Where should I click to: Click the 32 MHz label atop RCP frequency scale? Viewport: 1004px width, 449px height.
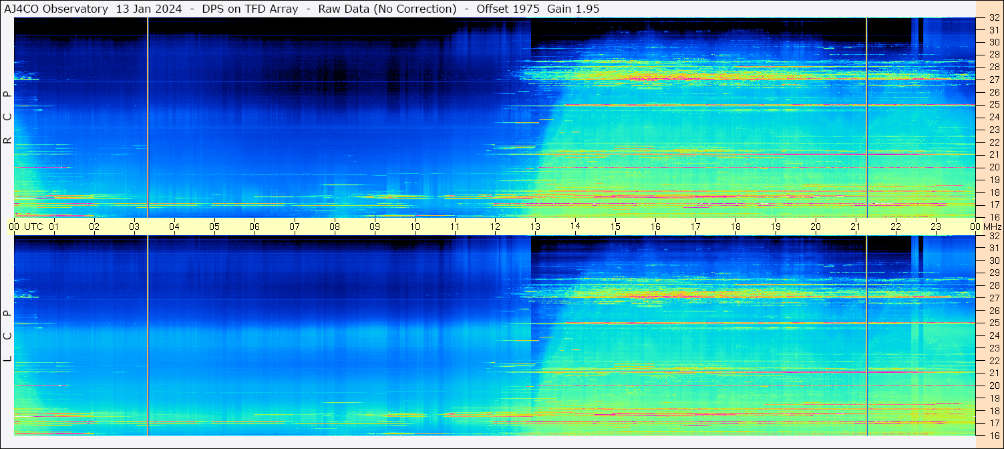[993, 18]
